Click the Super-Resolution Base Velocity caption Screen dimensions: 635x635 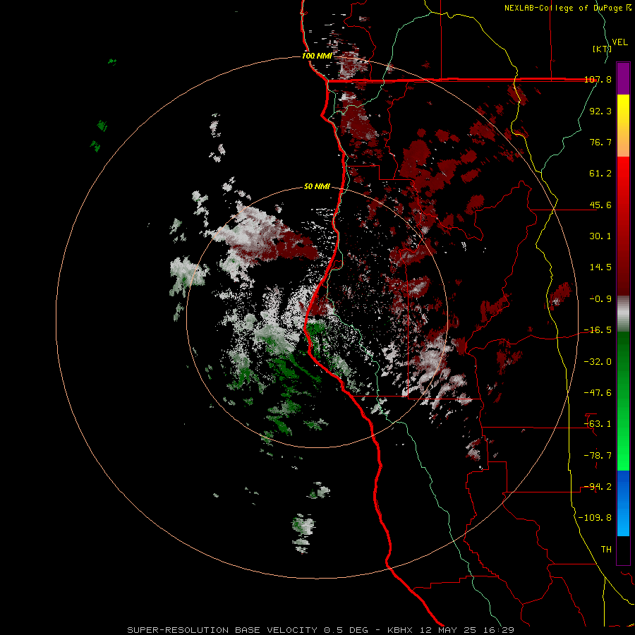[320, 630]
